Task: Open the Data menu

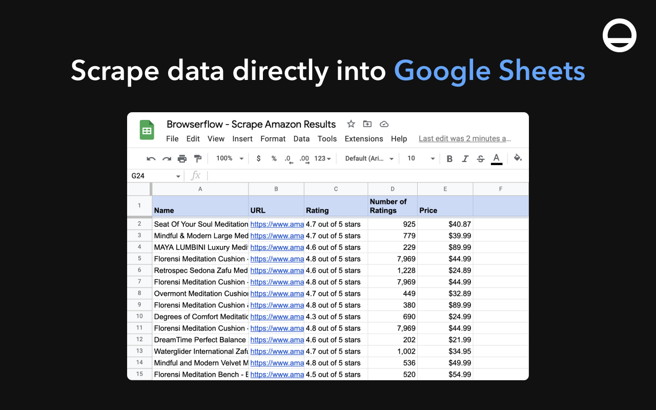Action: point(301,139)
